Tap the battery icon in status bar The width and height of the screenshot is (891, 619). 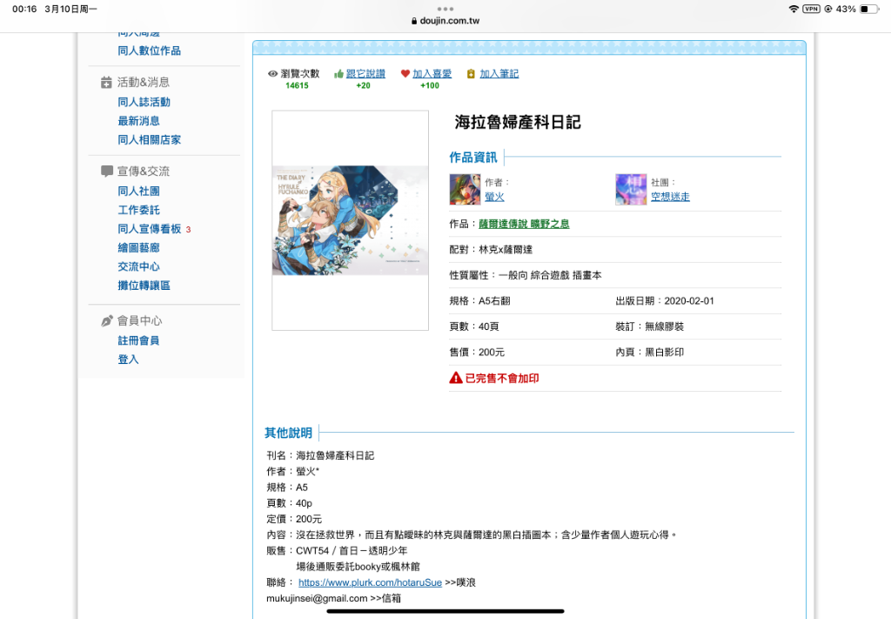click(x=869, y=9)
